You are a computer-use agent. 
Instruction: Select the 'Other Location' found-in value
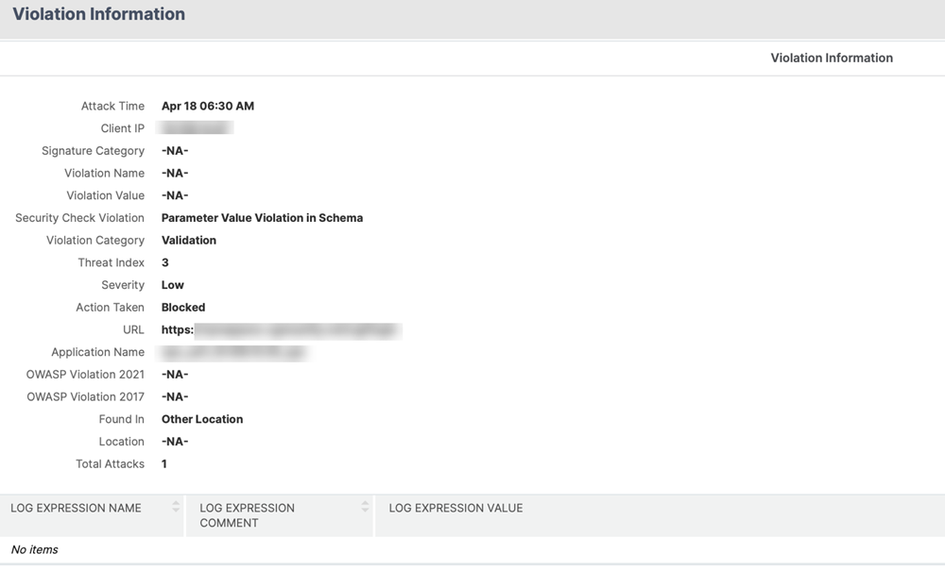click(x=202, y=419)
